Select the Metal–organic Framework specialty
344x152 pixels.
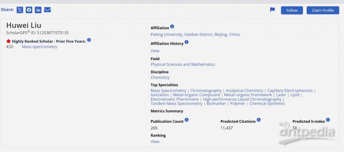248,95
